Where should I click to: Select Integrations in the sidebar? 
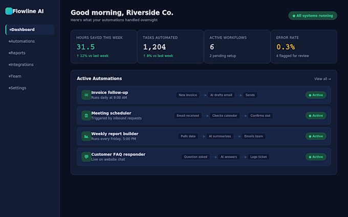click(30, 65)
